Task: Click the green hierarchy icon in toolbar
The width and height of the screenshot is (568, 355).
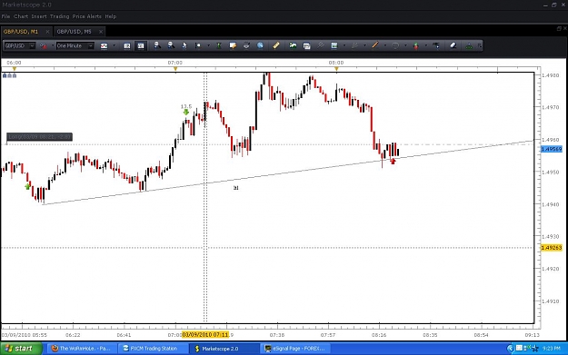Action: pyautogui.click(x=469, y=45)
